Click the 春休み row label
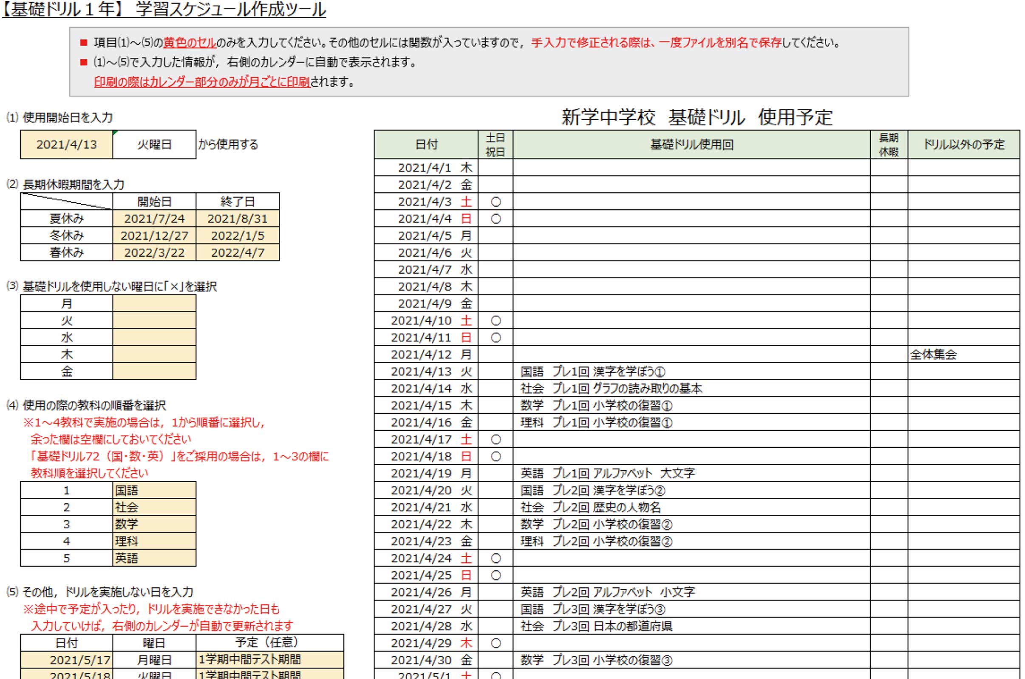Image resolution: width=1025 pixels, height=679 pixels. 66,252
